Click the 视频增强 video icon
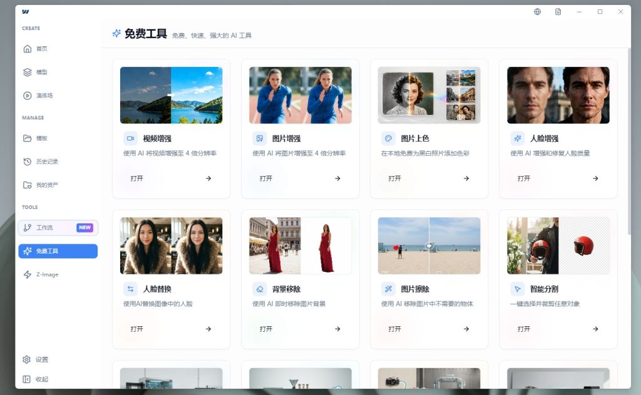The image size is (641, 395). (x=130, y=139)
